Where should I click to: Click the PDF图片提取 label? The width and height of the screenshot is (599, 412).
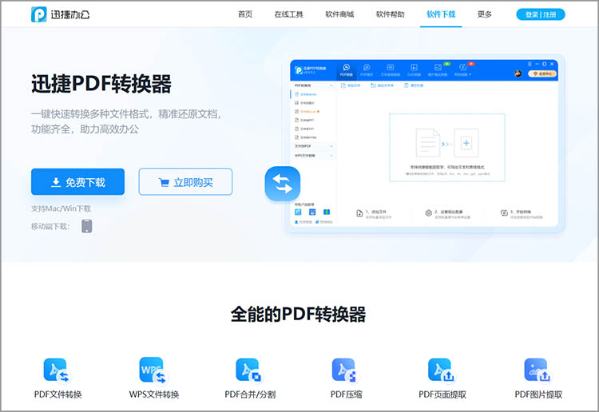(538, 394)
